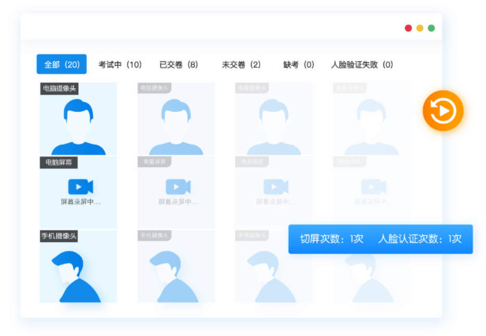This screenshot has width=486, height=336.
Task: Click fourth student's faded screen recording icon
Action: pyautogui.click(x=373, y=186)
